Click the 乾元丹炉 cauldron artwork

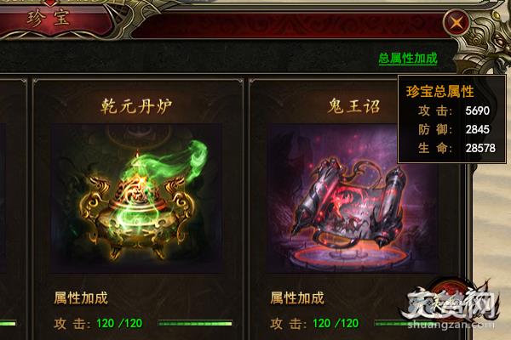pos(136,198)
